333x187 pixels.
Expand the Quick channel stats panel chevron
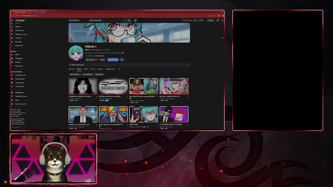[x=188, y=65]
